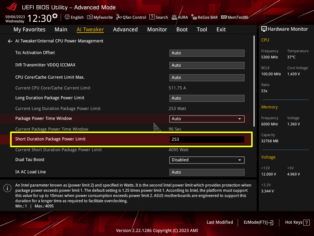Click the back arrow in breadcrumb

(10, 41)
